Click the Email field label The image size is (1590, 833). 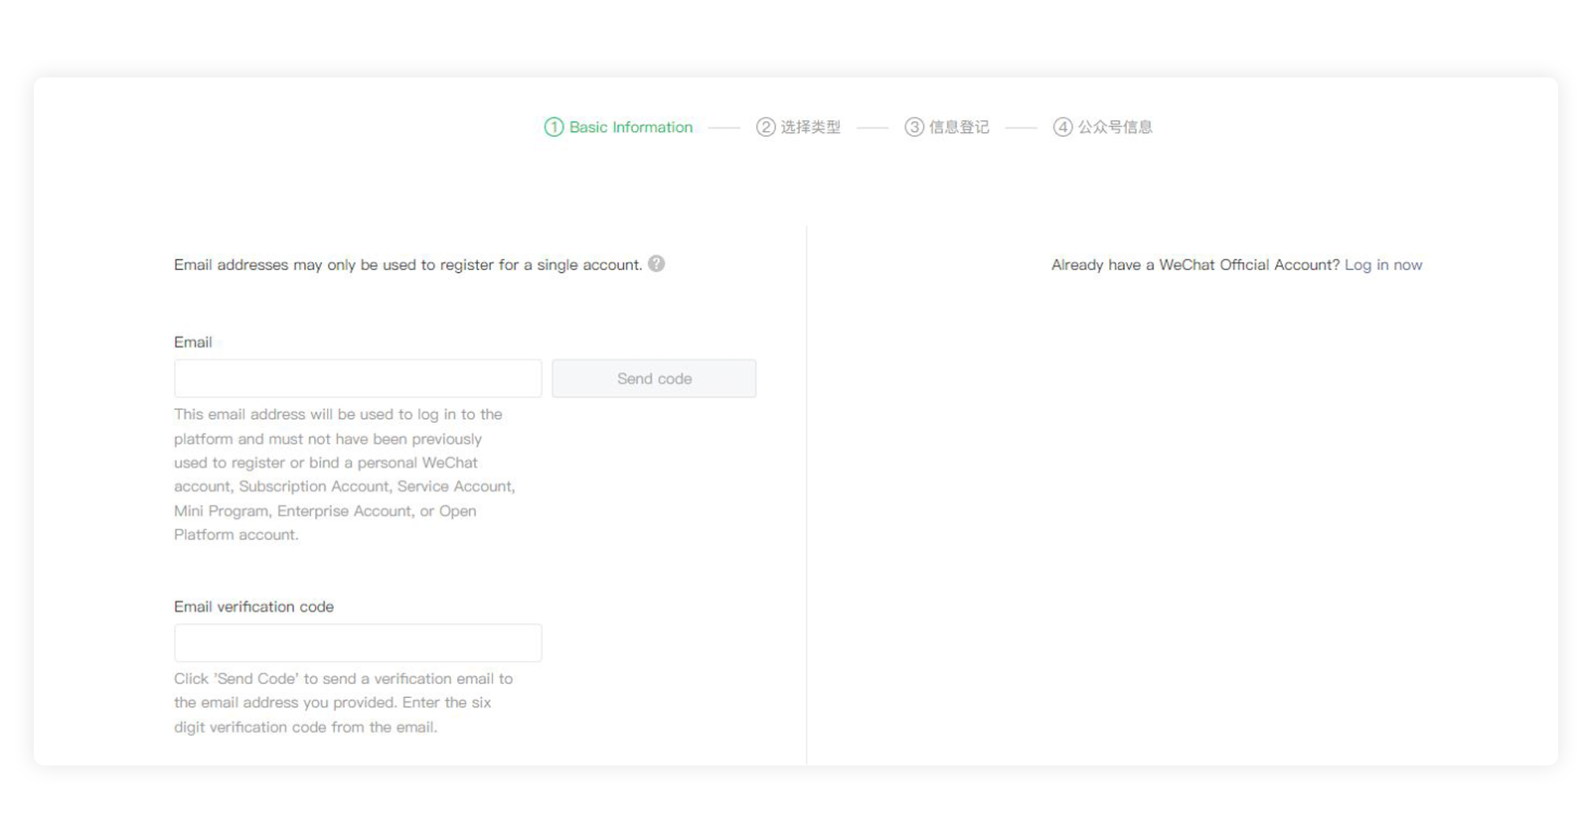(x=193, y=343)
